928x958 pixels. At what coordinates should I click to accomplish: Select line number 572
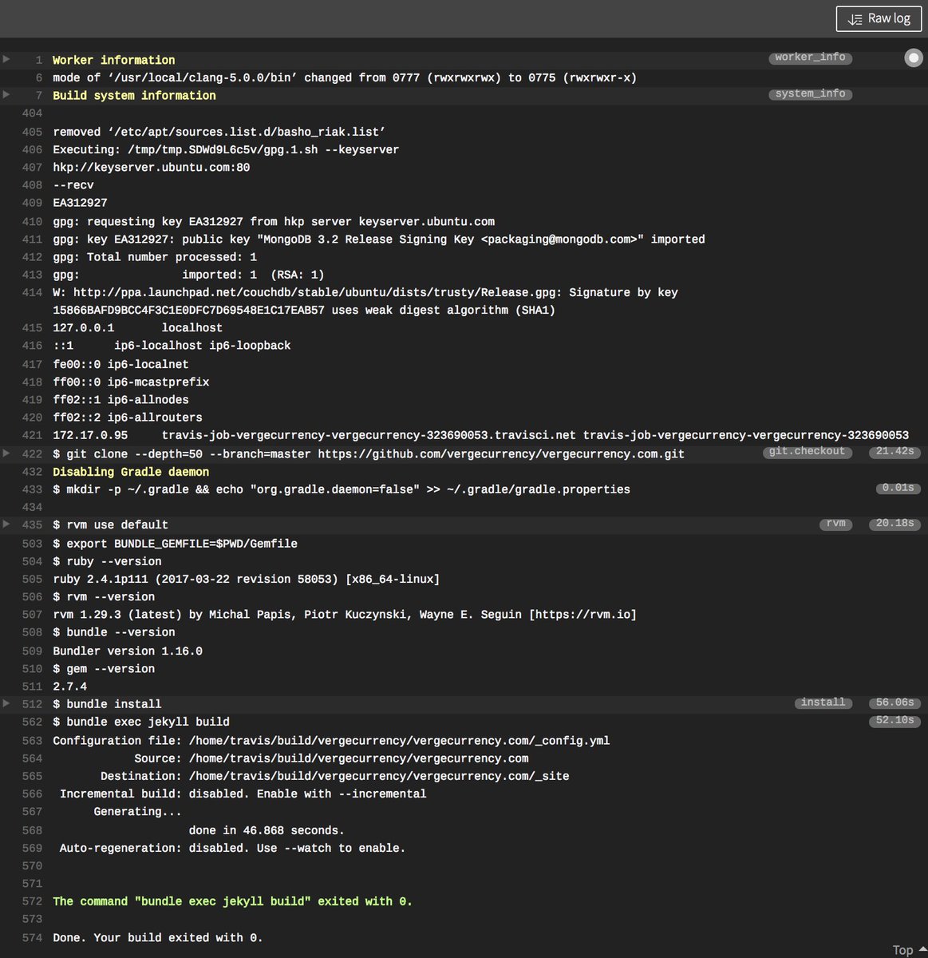[x=32, y=901]
